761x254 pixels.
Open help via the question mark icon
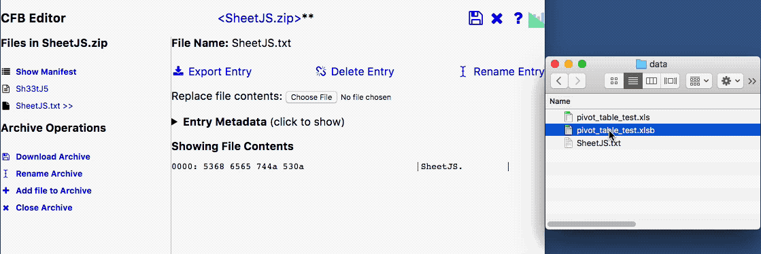coord(518,18)
